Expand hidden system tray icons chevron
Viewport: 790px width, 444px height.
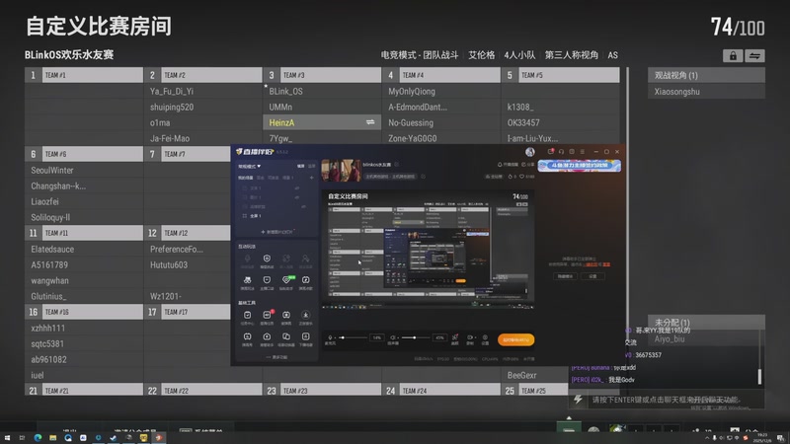pyautogui.click(x=707, y=438)
